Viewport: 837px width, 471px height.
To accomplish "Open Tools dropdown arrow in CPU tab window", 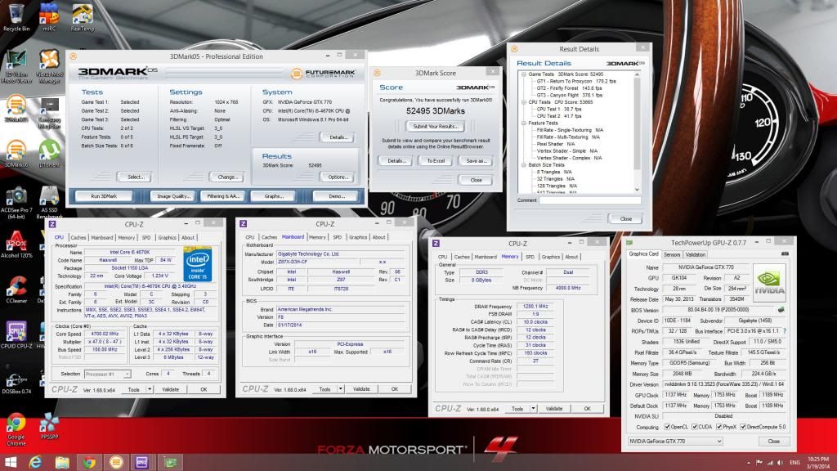I will (x=150, y=389).
